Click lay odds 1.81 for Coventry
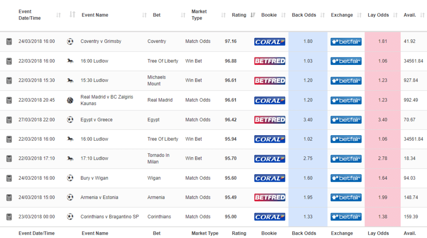Image resolution: width=427 pixels, height=238 pixels. coord(383,41)
